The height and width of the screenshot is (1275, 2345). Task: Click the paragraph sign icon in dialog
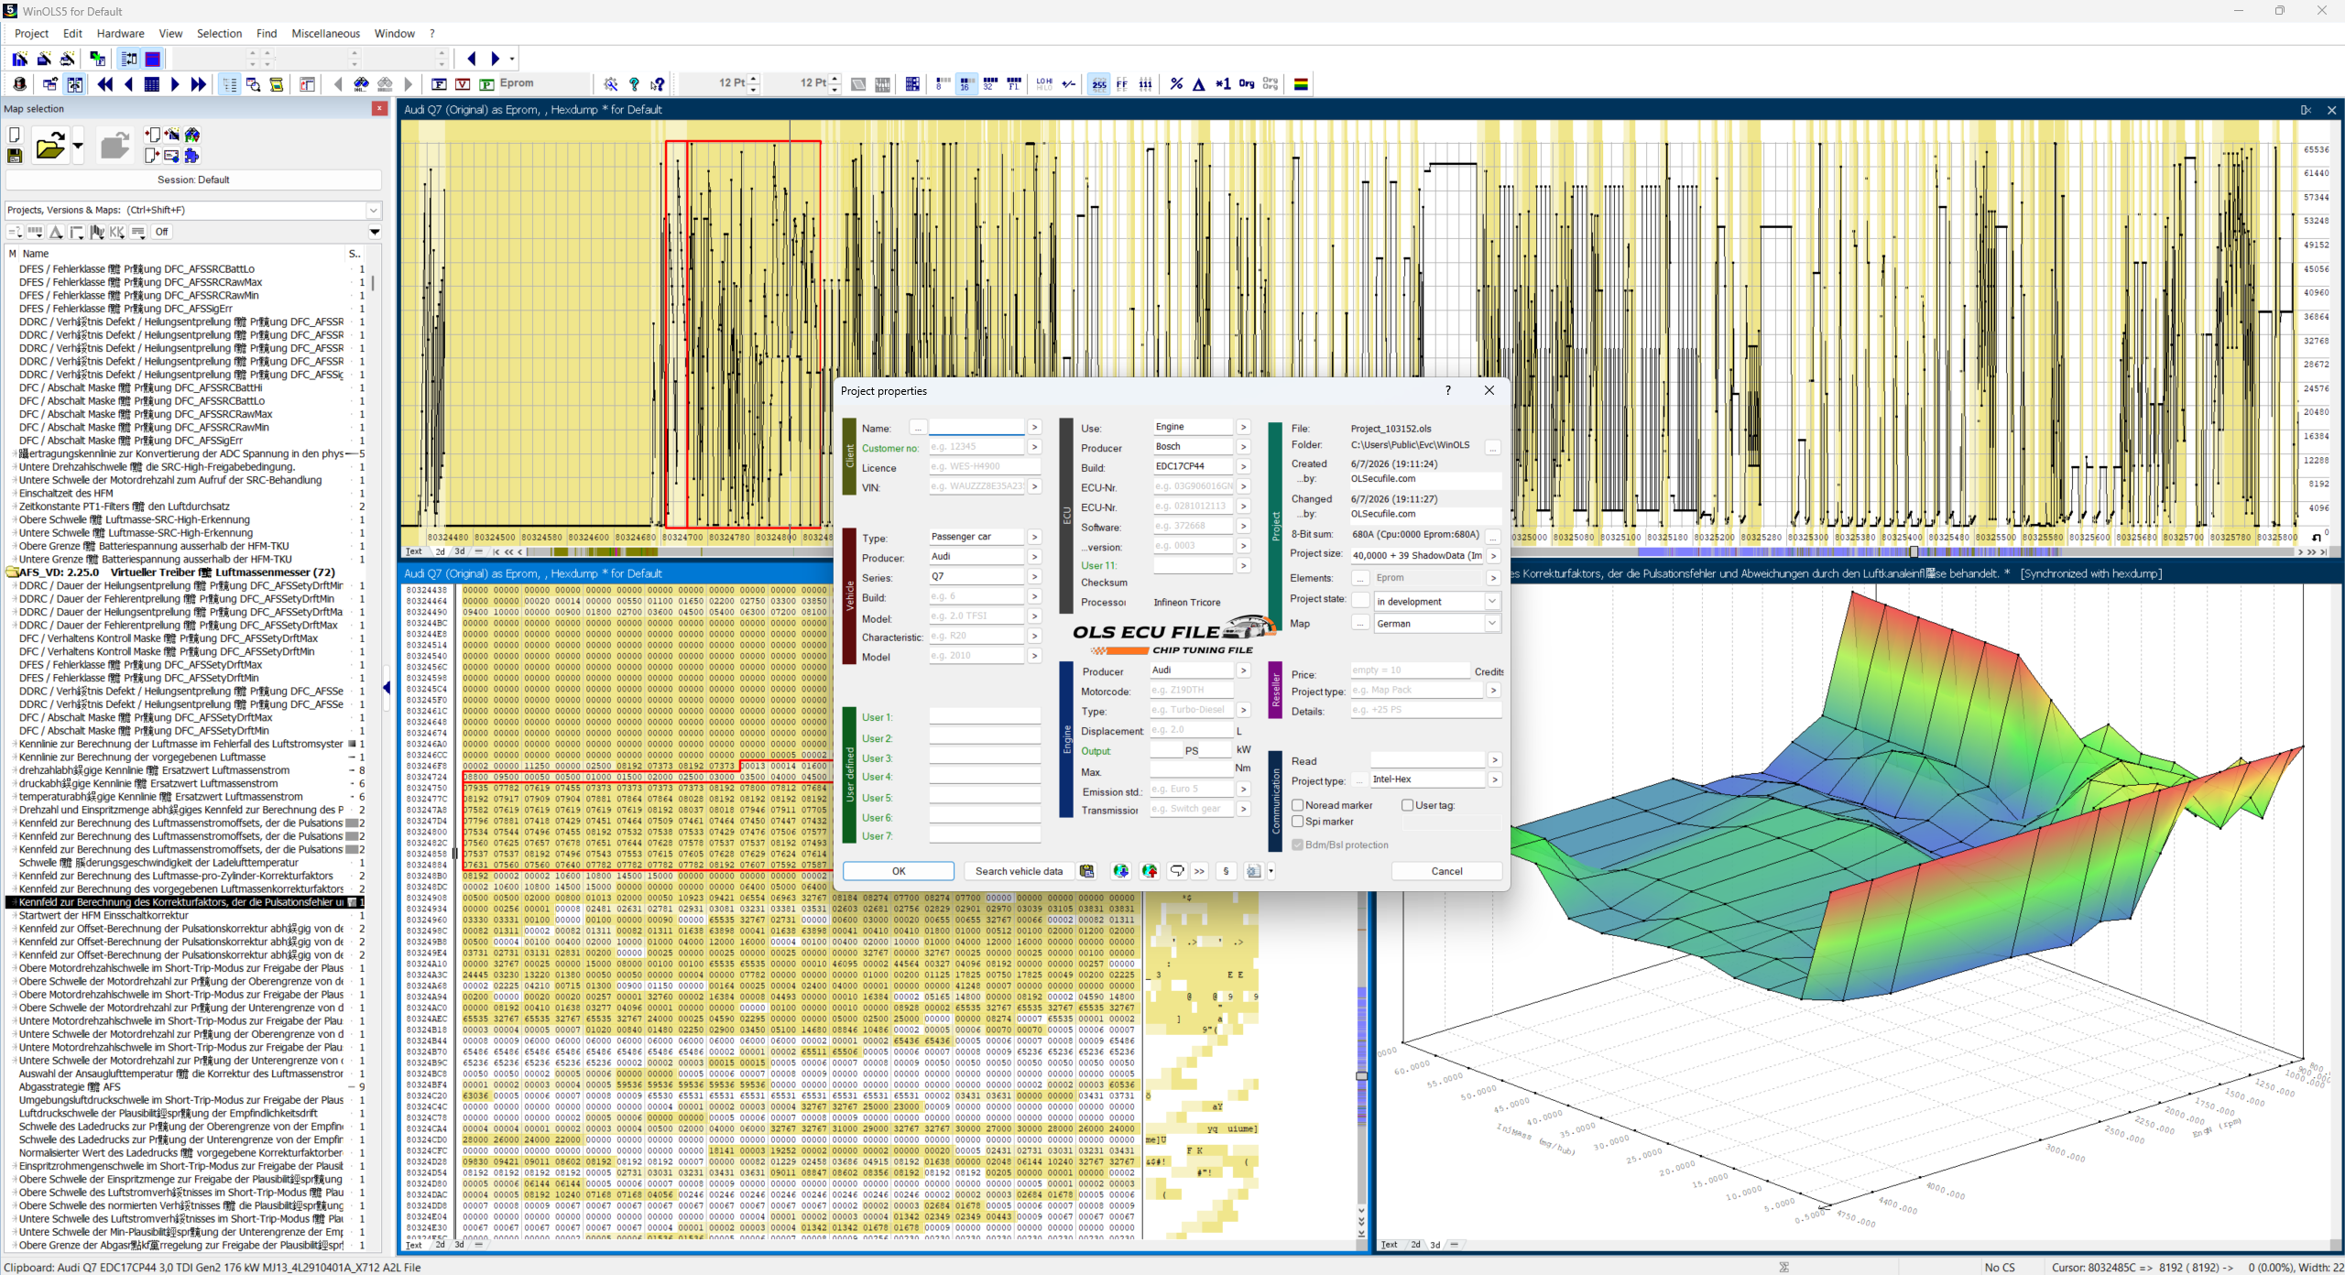[x=1226, y=871]
